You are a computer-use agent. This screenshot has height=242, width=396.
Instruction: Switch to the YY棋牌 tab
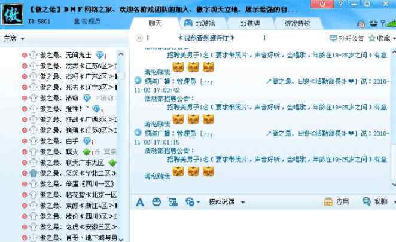click(250, 23)
